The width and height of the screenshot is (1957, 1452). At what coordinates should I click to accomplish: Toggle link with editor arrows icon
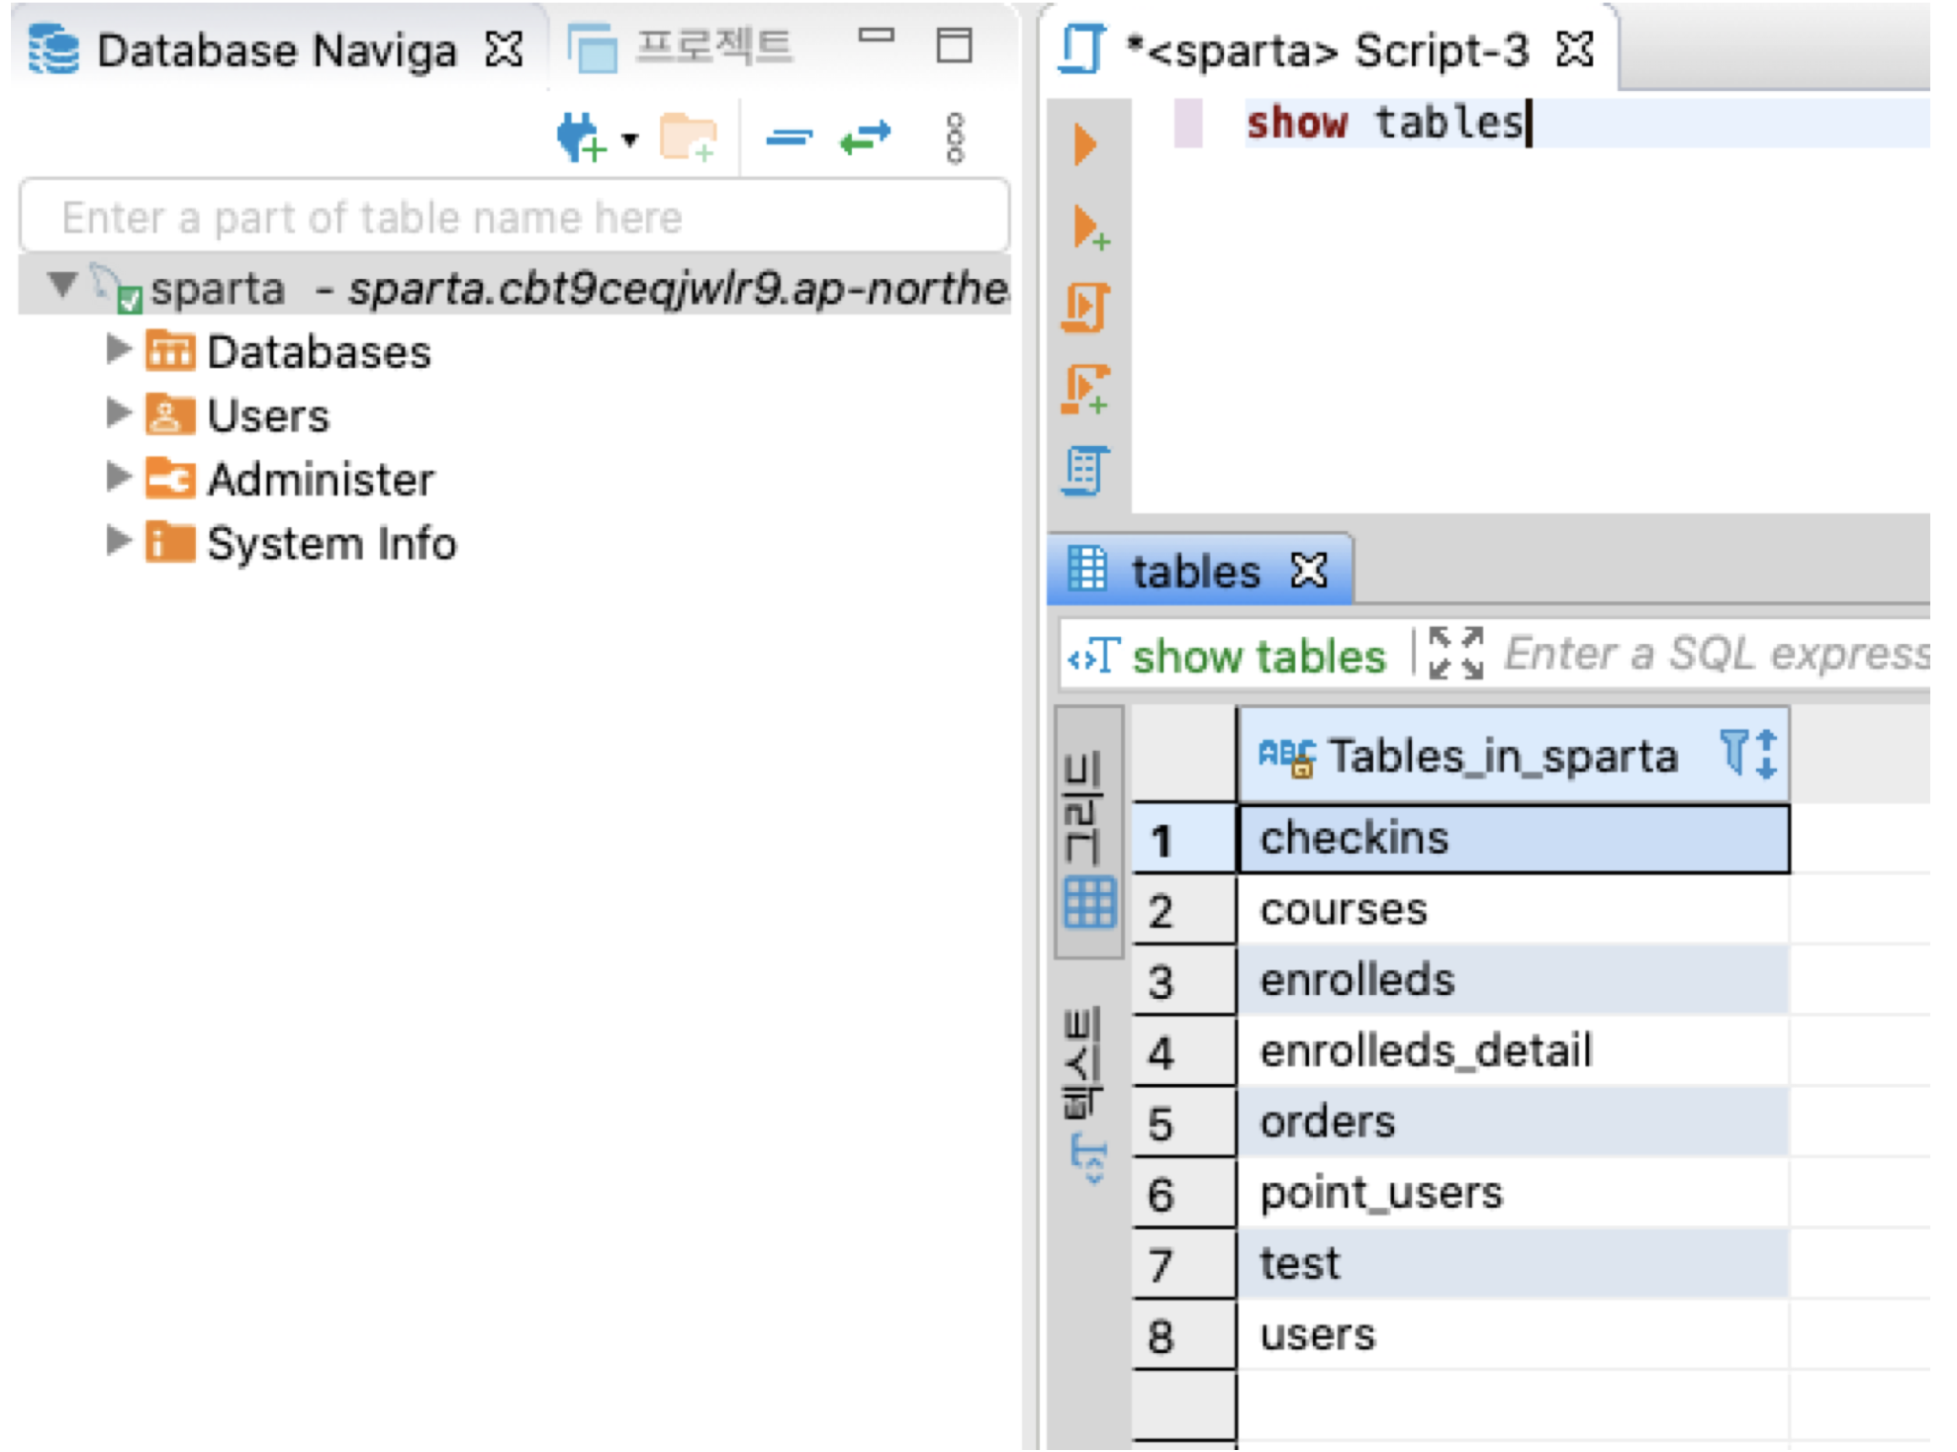tap(865, 137)
